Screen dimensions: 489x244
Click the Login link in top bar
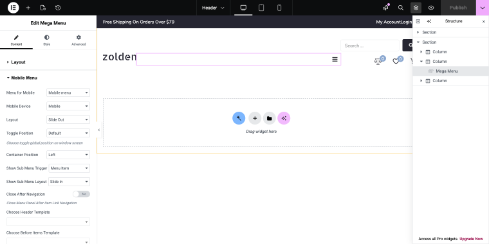[406, 22]
